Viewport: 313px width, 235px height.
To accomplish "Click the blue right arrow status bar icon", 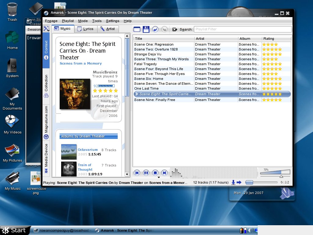I will (x=239, y=182).
